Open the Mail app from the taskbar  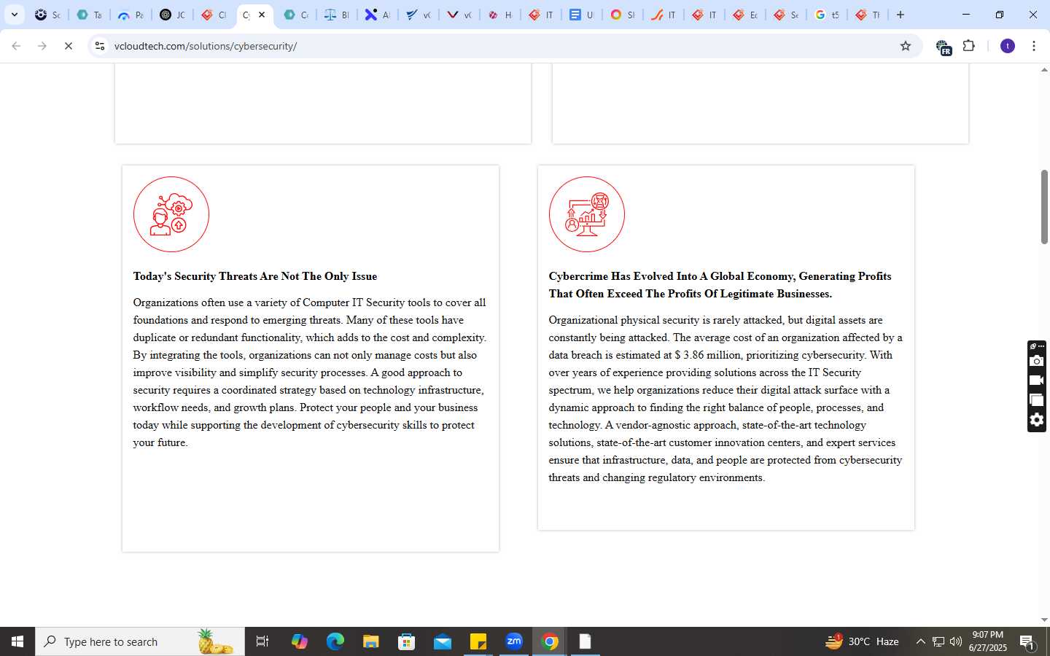tap(443, 641)
